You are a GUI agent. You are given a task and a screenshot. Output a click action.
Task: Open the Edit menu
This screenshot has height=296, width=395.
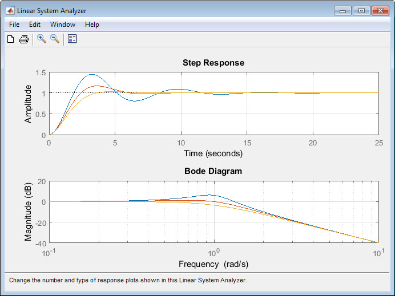pos(35,25)
